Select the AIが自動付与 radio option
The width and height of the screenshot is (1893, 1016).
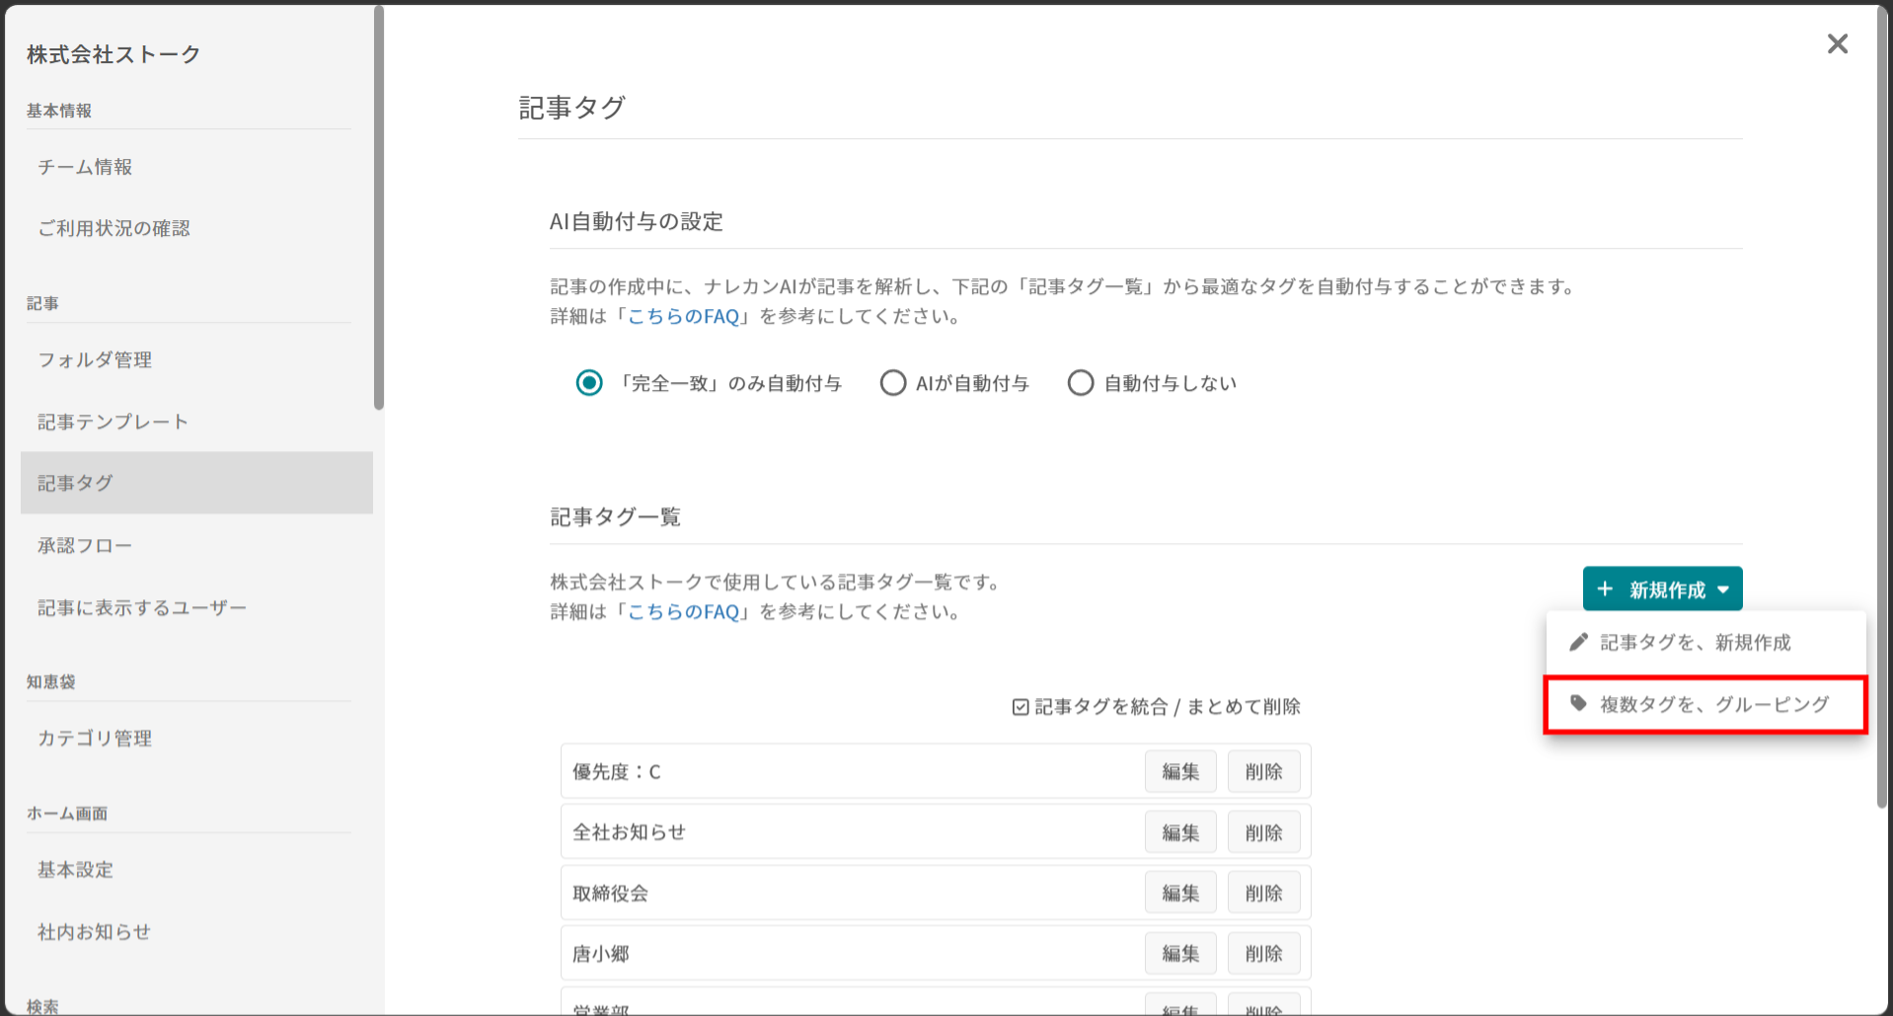[x=893, y=383]
